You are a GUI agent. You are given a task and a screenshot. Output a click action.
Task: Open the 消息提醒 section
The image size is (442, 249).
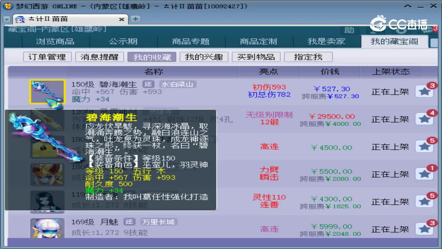coord(99,57)
